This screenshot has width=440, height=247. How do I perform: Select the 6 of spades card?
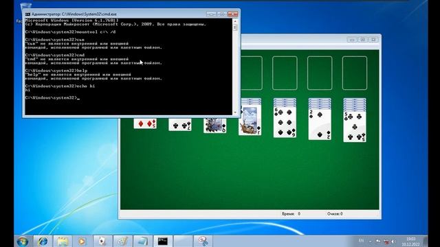[285, 122]
